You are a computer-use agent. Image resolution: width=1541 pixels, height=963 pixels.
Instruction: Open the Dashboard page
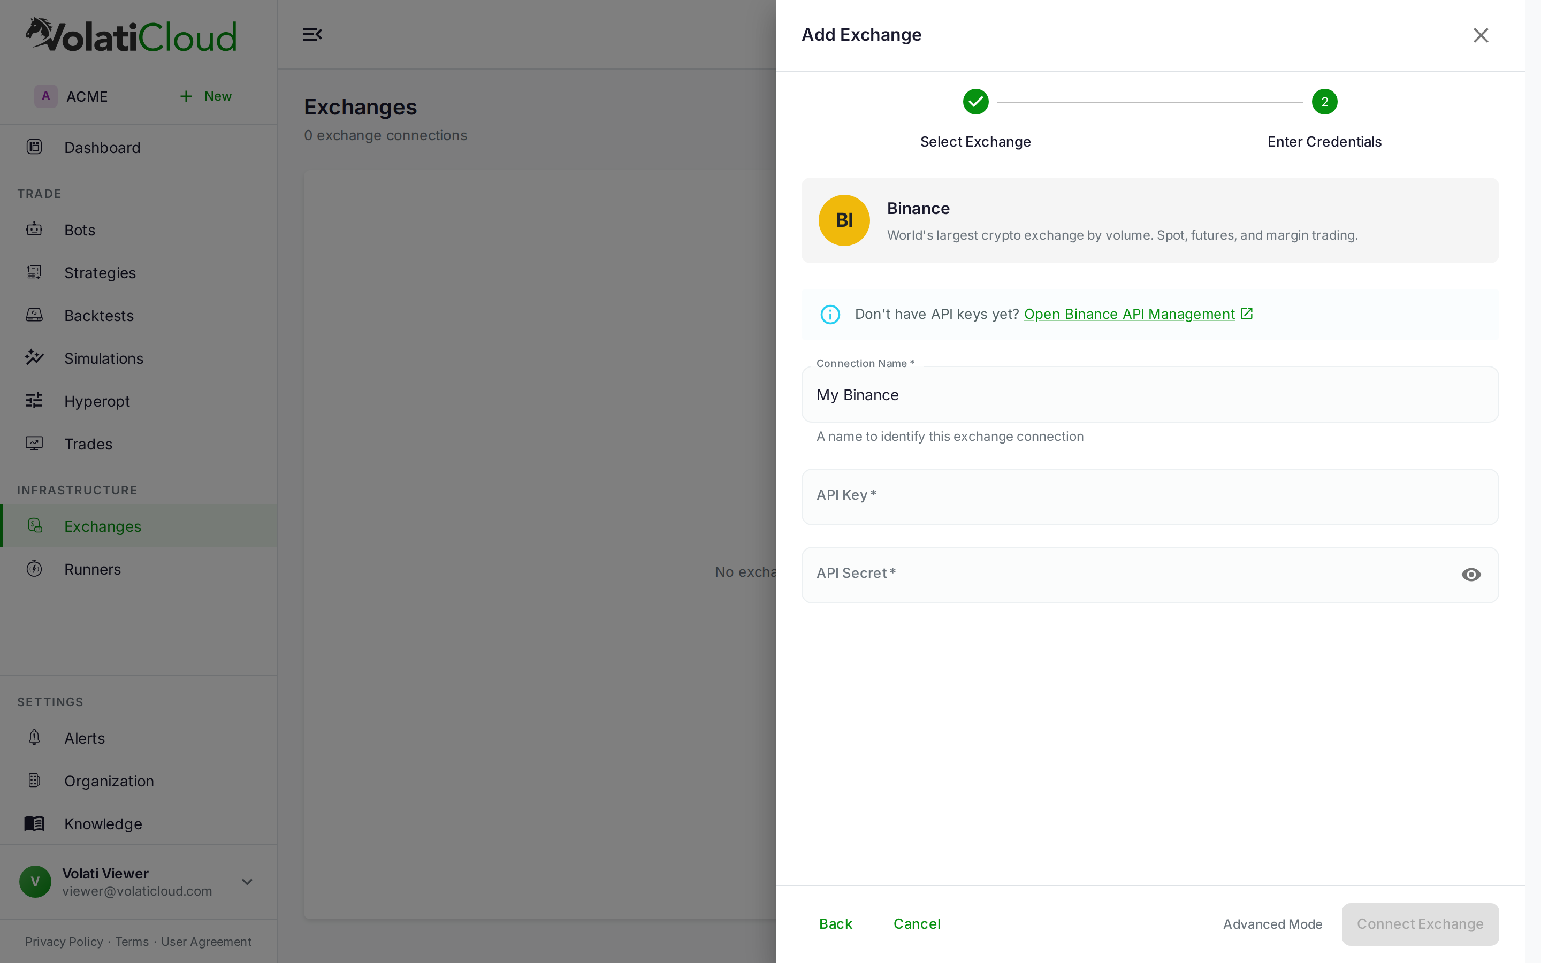pos(139,147)
